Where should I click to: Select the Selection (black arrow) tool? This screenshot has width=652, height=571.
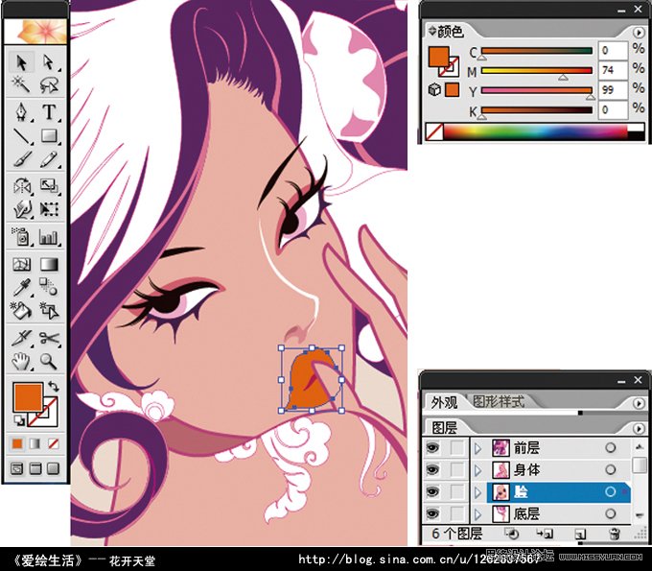click(21, 62)
